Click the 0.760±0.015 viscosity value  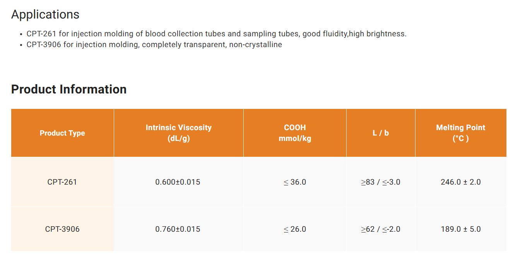(178, 229)
